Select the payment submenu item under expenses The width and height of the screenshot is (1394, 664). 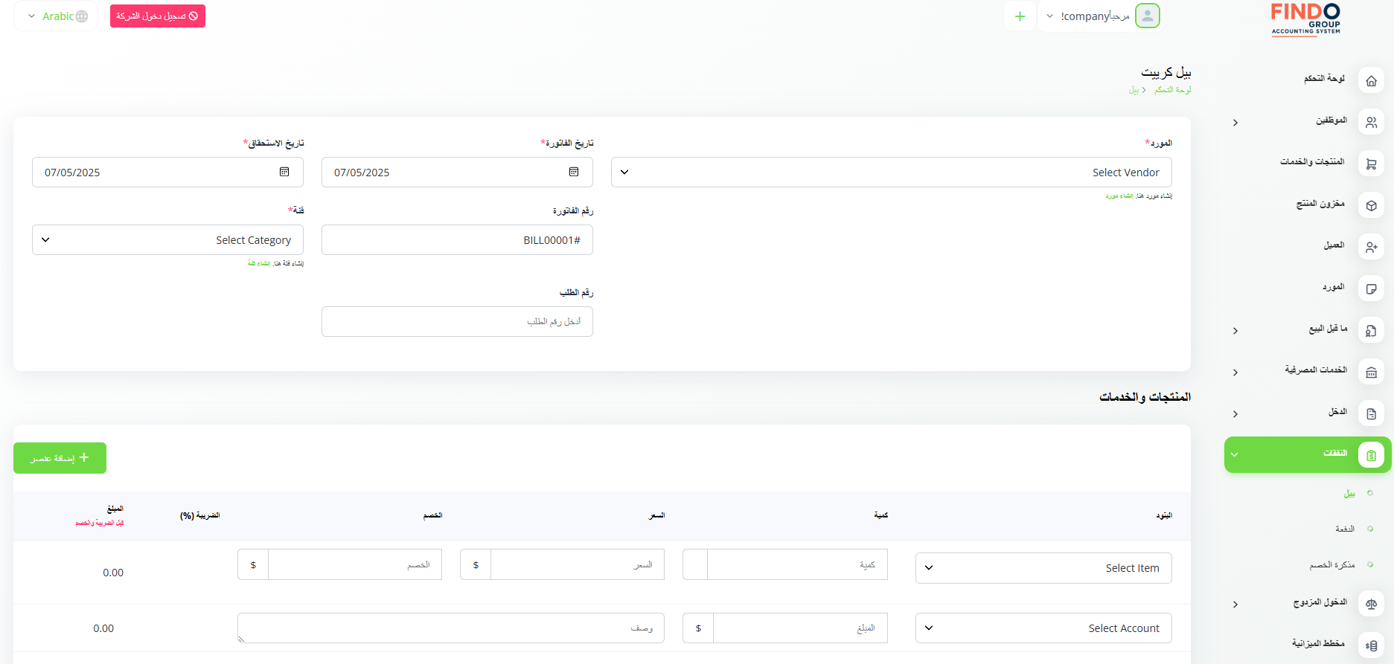(x=1344, y=529)
